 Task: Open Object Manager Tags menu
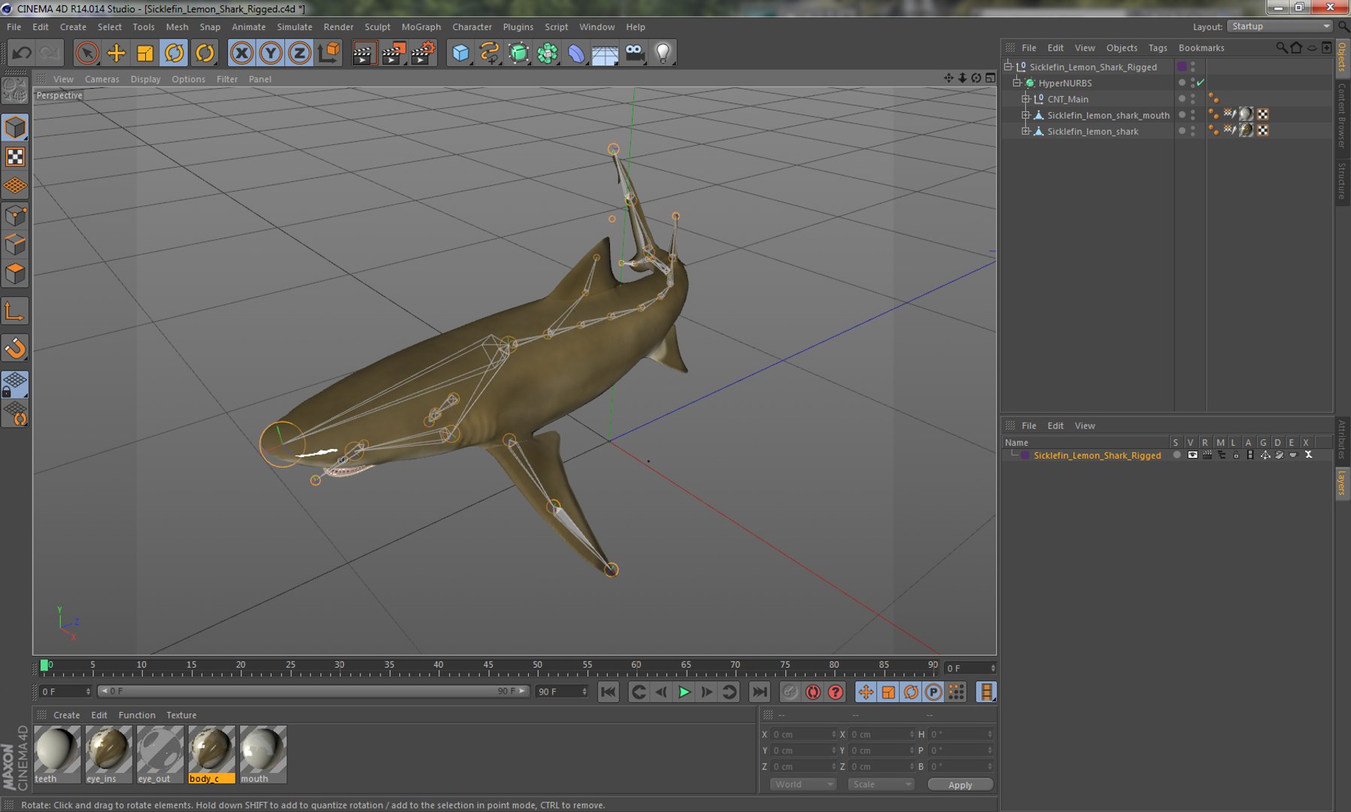(1158, 47)
